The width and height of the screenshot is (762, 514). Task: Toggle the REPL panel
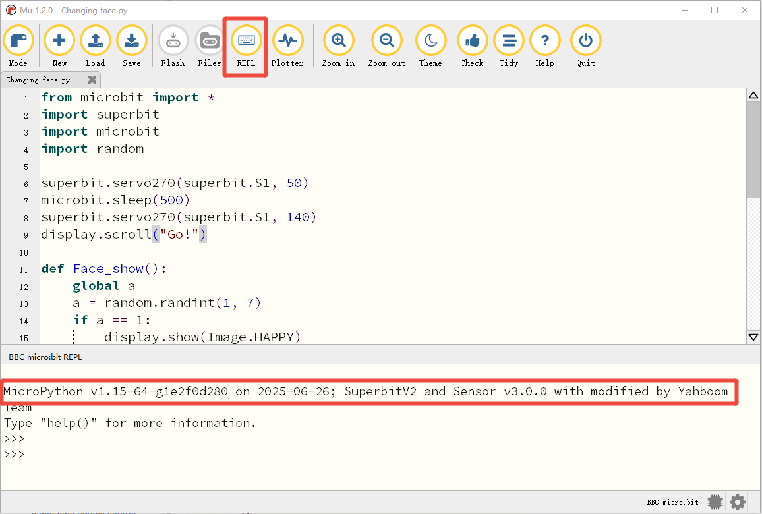point(246,46)
